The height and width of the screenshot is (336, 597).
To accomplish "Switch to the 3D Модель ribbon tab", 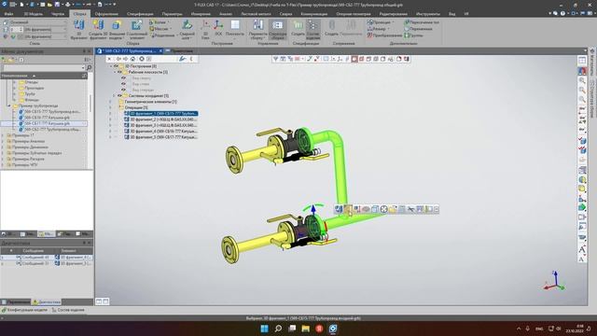I will (x=34, y=14).
